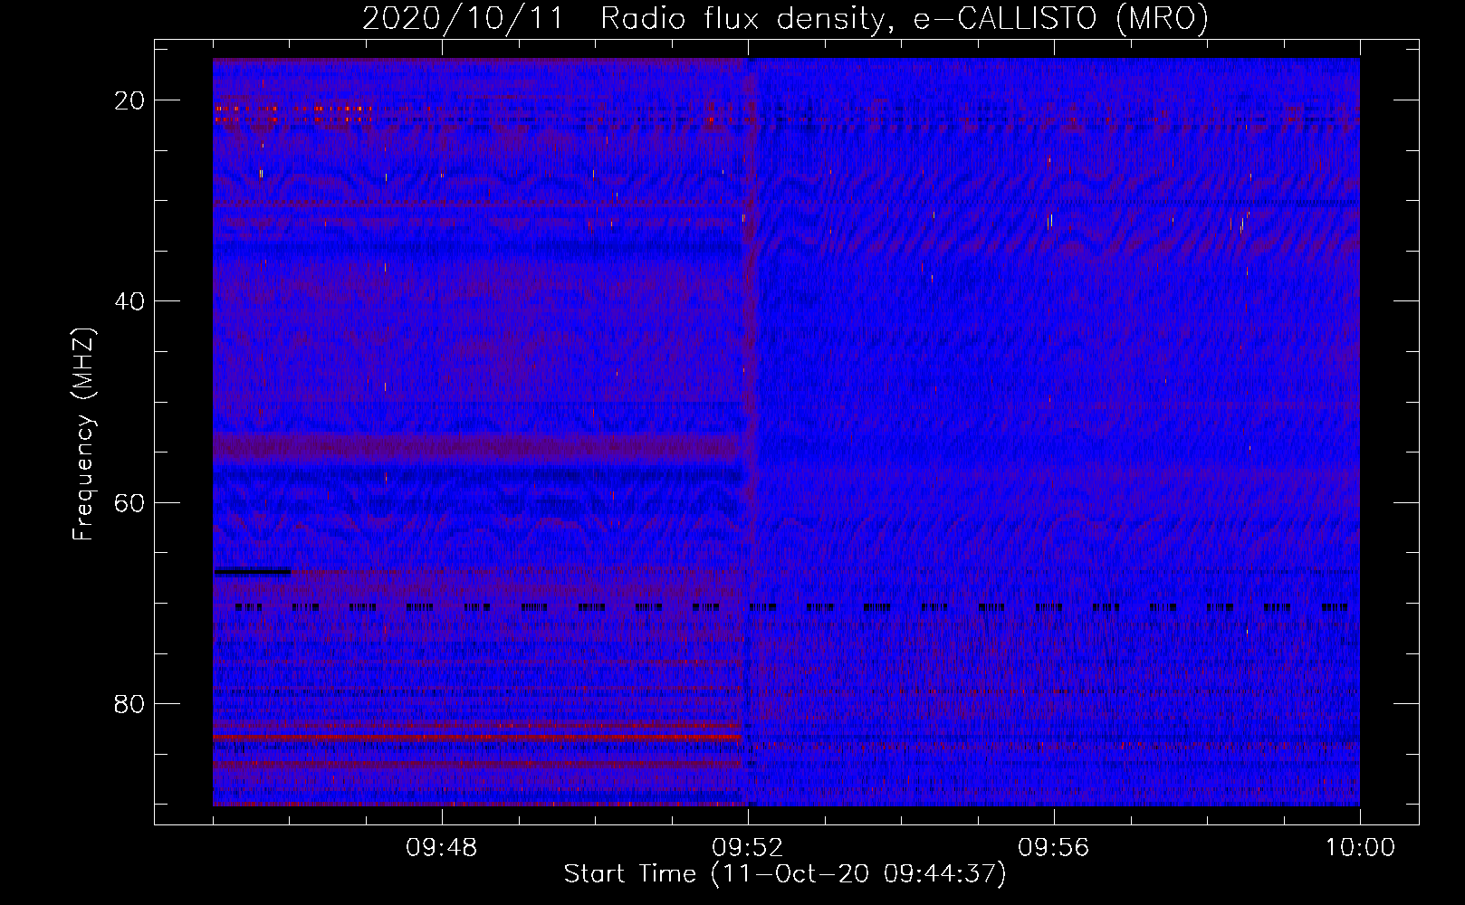
Task: Click the 60 MHz frequency tick label
Action: [130, 502]
